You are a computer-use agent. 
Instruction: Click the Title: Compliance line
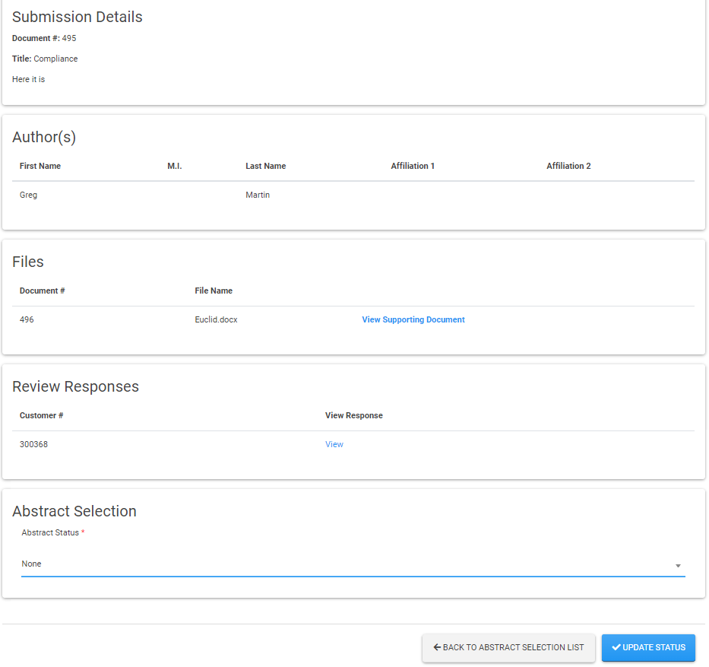(45, 59)
